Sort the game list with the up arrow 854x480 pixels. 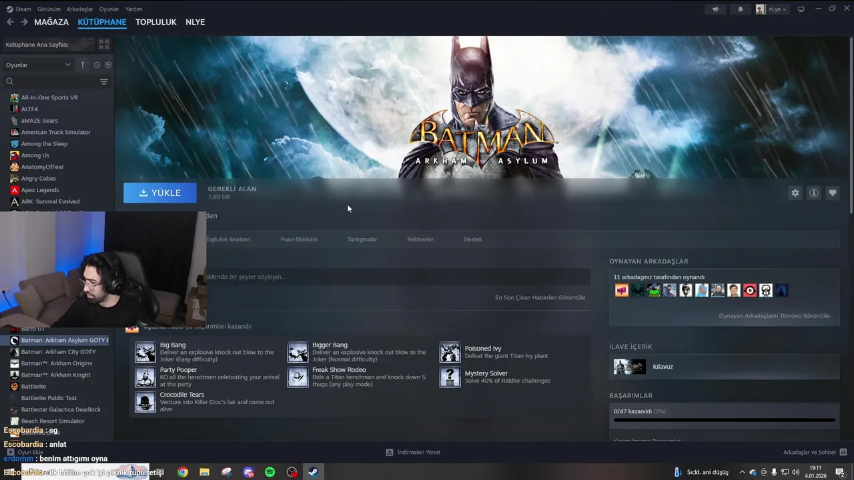click(x=83, y=65)
